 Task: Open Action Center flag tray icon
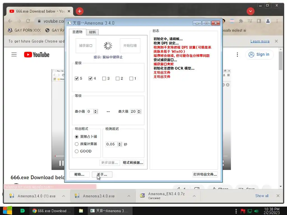tap(243, 211)
